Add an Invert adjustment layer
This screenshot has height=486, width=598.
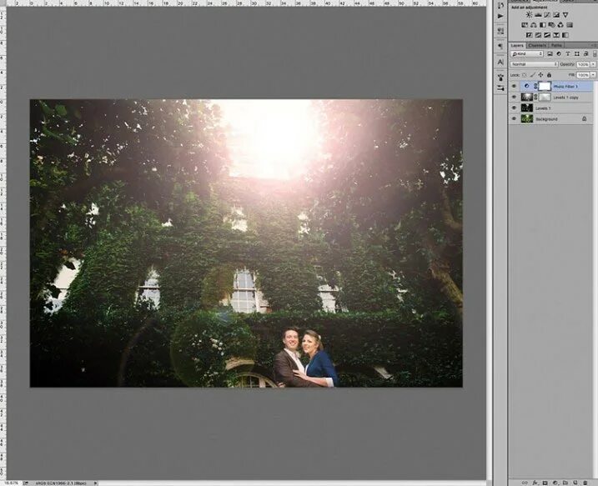coord(530,35)
